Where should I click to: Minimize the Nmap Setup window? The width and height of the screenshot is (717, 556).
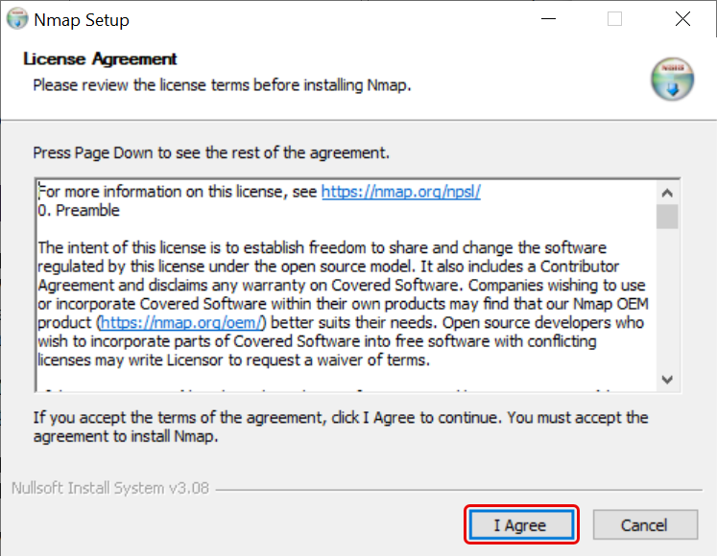[x=546, y=19]
